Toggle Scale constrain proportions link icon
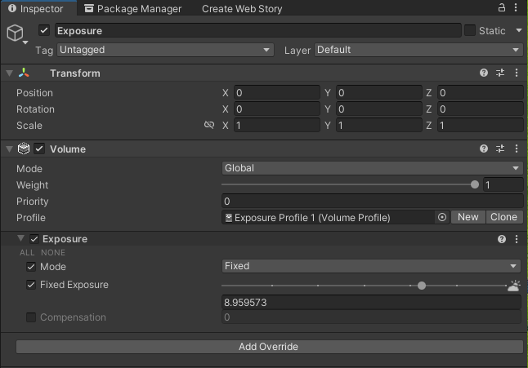This screenshot has height=368, width=528. [209, 126]
